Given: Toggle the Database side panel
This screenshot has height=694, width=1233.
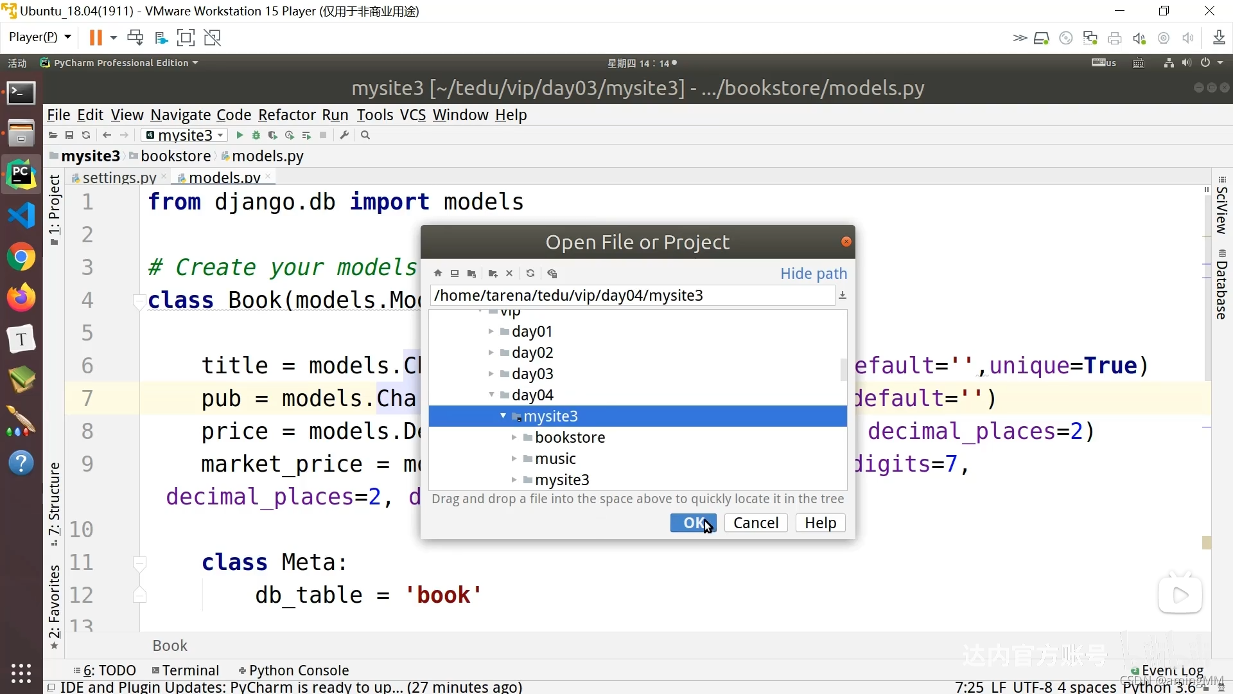Looking at the screenshot, I should pos(1221,284).
